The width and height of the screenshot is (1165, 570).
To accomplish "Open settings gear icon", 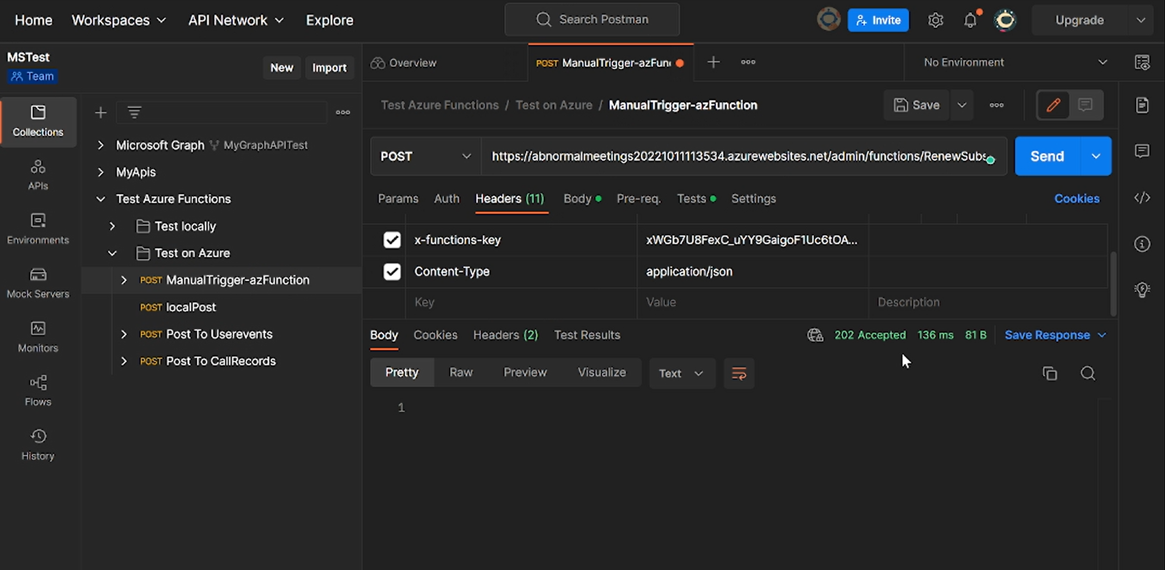I will pos(935,20).
